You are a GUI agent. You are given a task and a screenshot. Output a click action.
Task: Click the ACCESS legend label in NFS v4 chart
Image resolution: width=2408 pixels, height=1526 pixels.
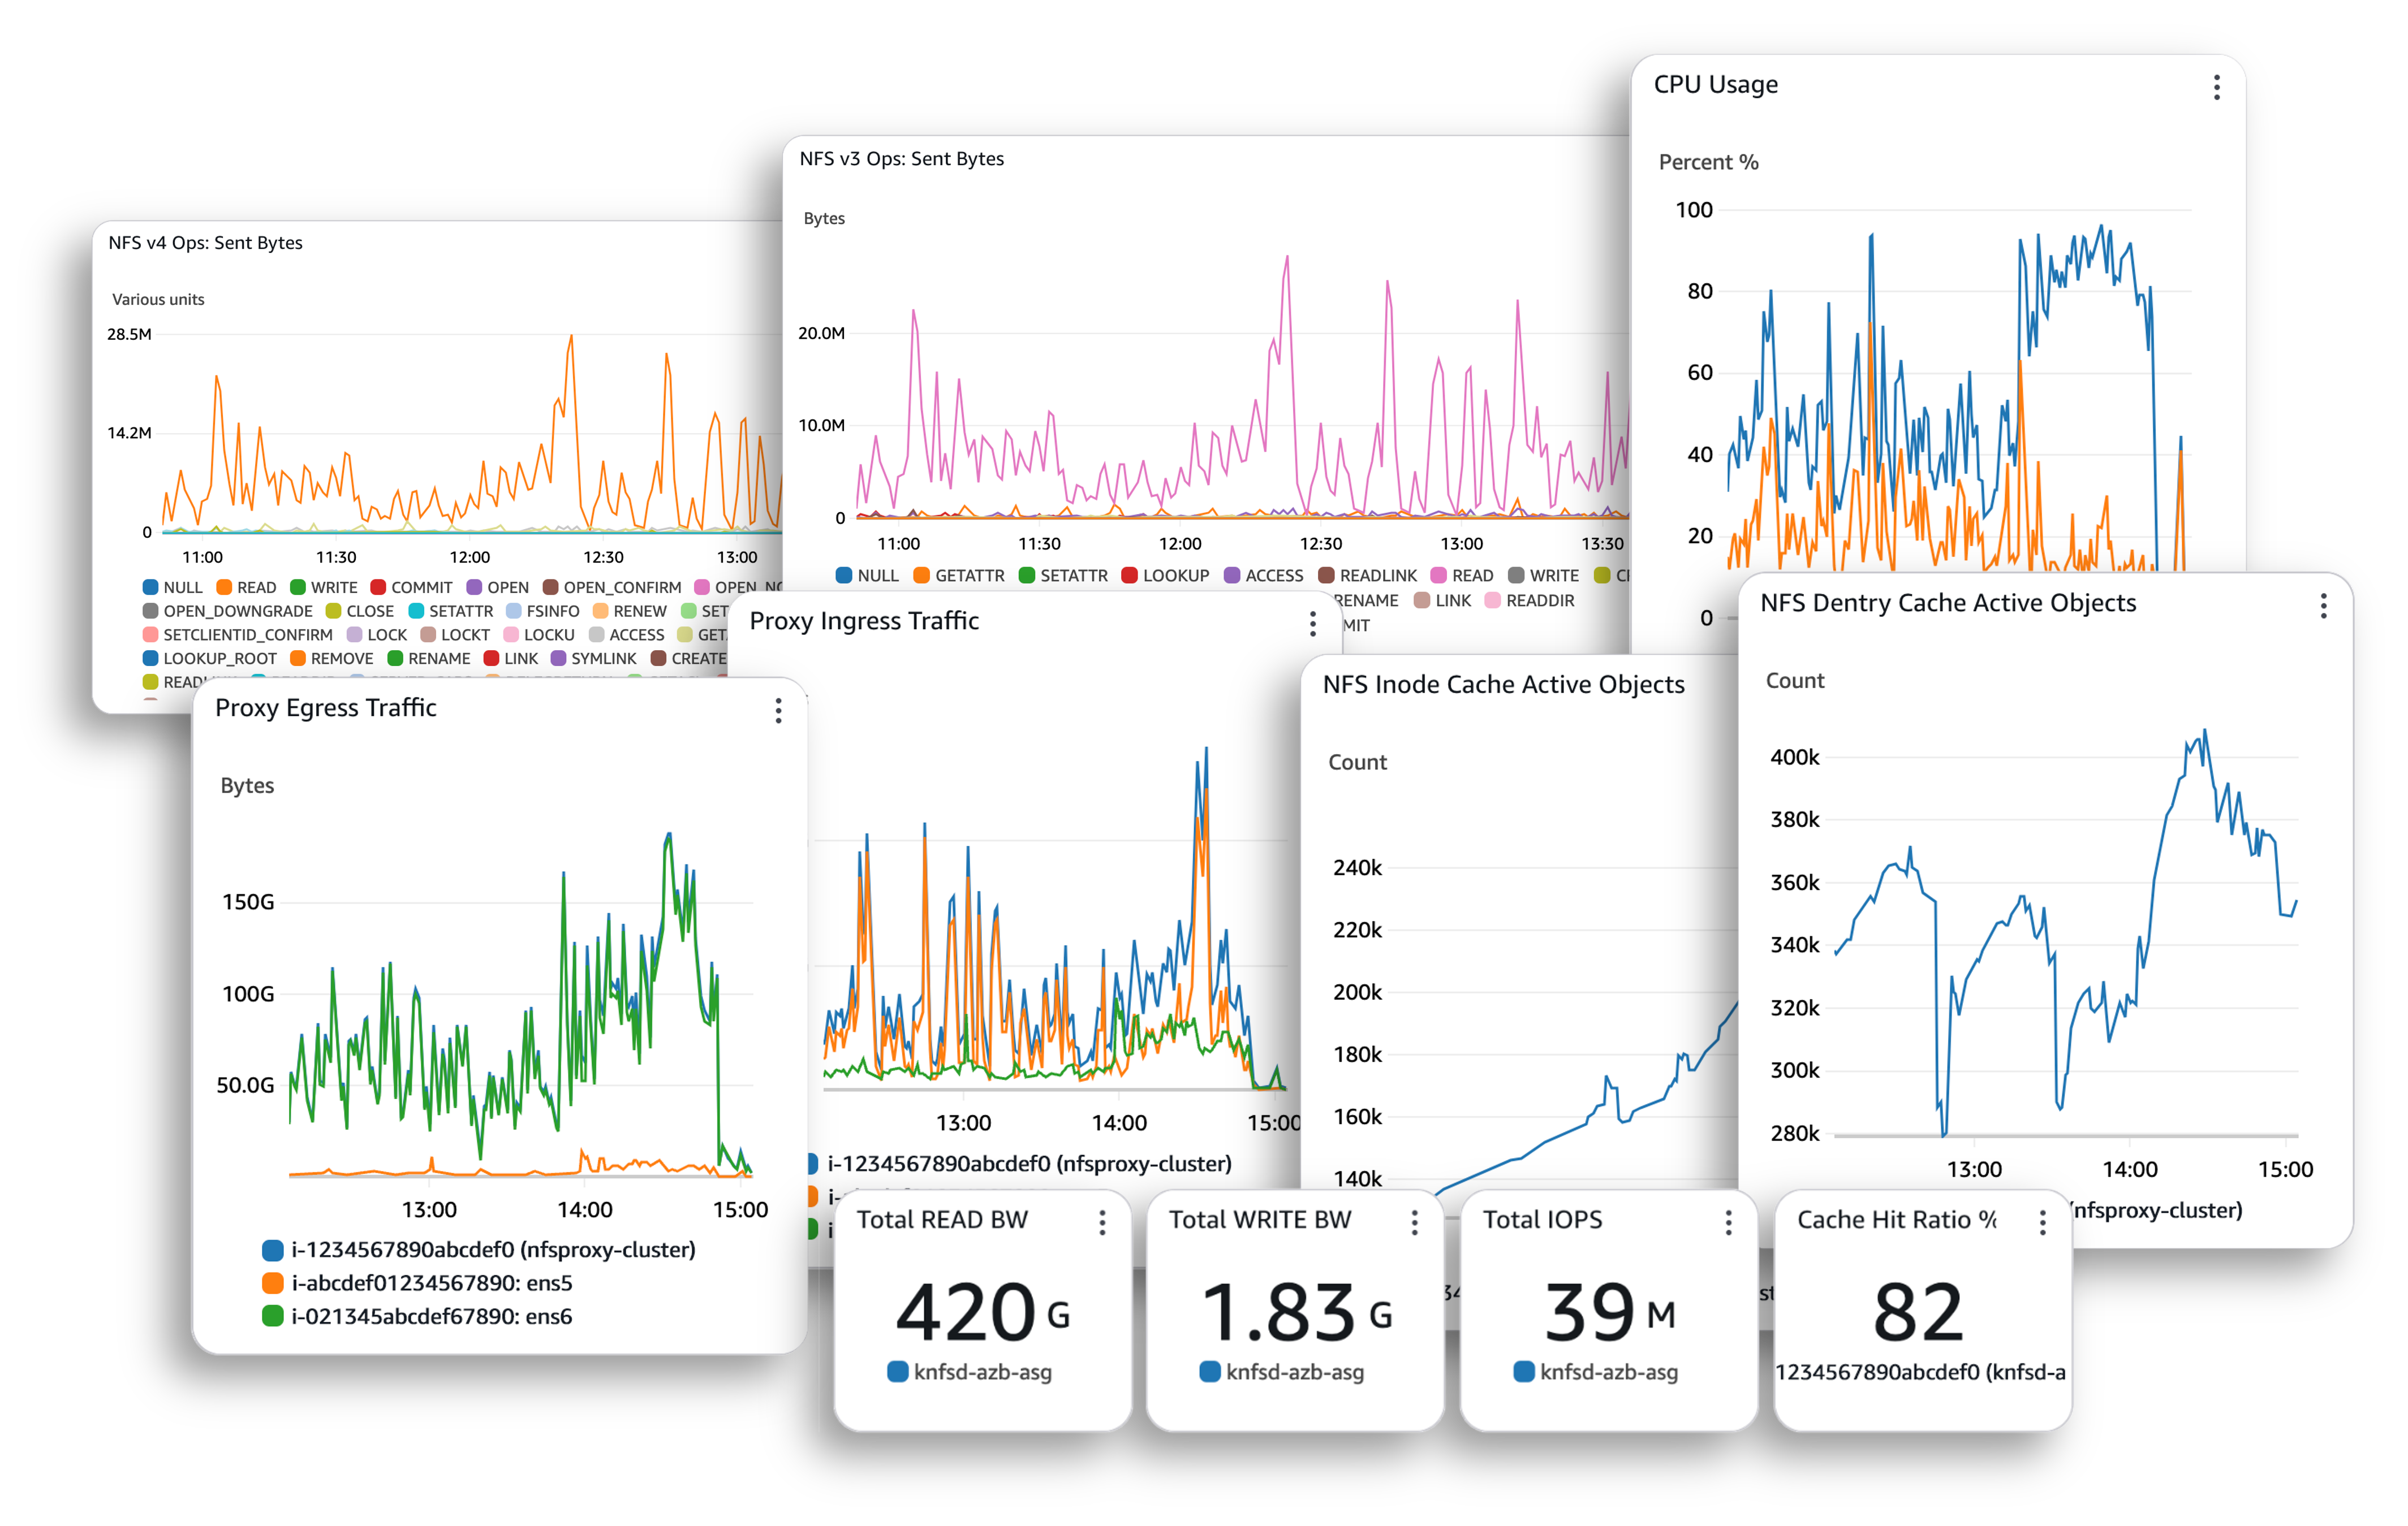tap(637, 636)
